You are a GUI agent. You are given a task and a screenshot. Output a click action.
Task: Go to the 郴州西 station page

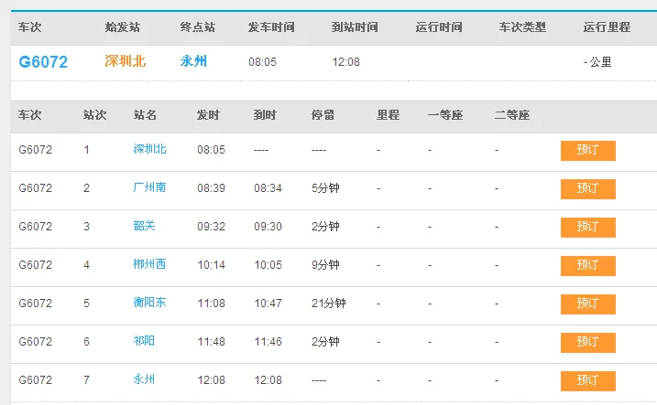[149, 265]
